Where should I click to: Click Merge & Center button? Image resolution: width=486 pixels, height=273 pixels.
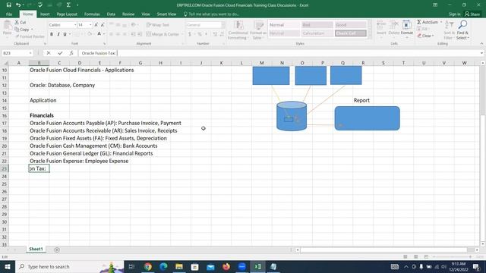tap(163, 34)
